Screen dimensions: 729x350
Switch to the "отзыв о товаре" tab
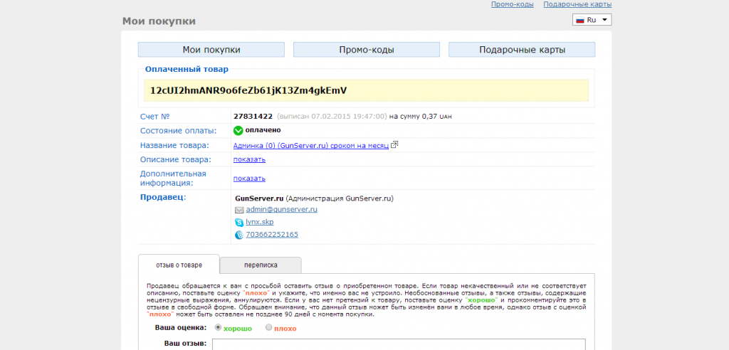coord(179,265)
